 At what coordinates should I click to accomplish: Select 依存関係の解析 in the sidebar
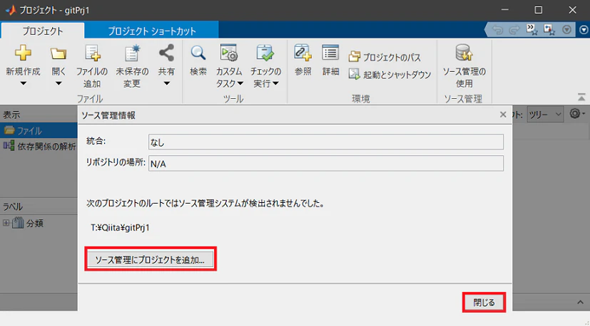39,147
